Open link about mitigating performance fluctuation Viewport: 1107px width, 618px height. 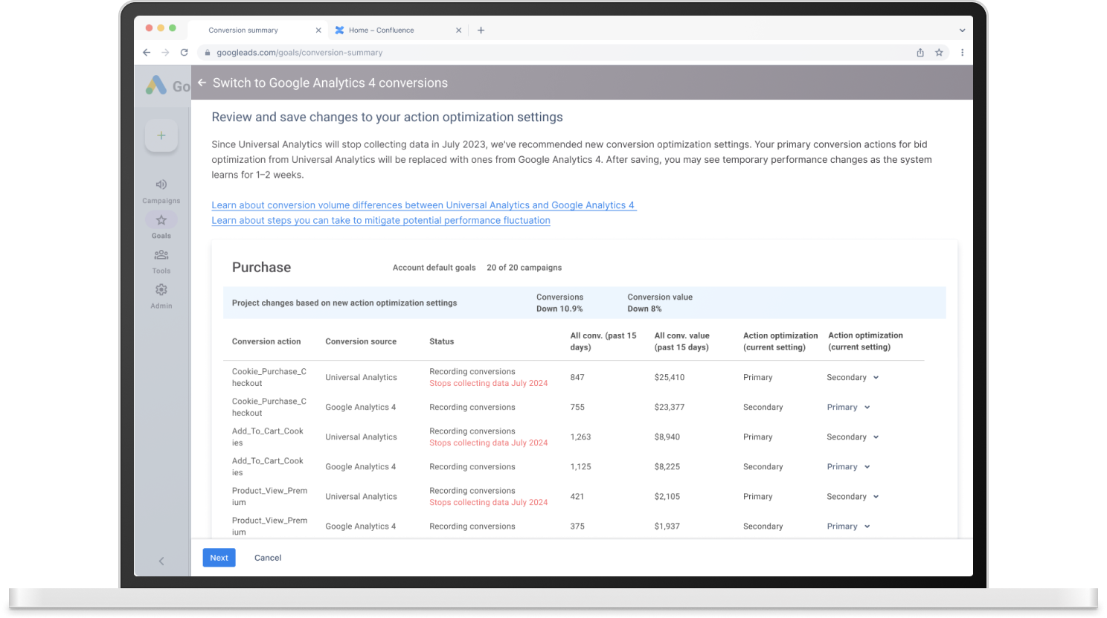point(381,220)
